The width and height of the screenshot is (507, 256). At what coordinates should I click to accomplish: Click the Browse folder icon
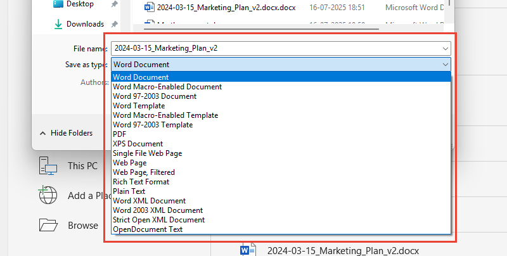pyautogui.click(x=48, y=225)
